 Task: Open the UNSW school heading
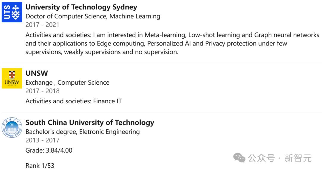37,73
